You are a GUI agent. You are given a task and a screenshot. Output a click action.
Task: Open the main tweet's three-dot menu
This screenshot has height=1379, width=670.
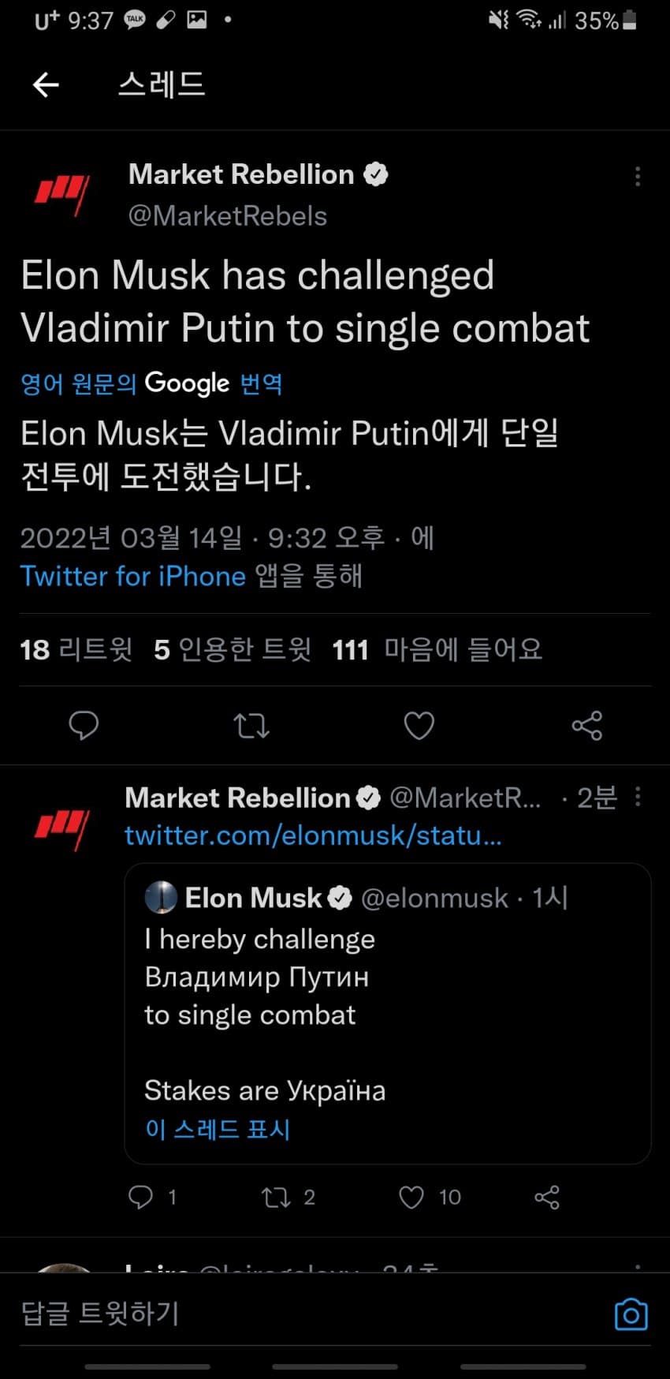coord(637,177)
